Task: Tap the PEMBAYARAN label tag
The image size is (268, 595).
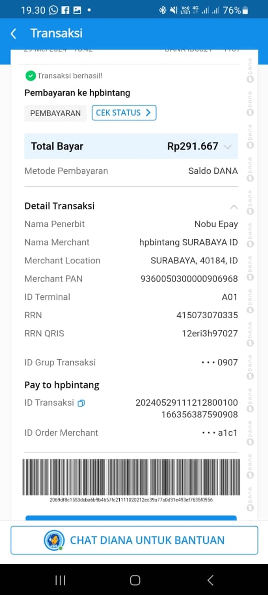Action: point(55,113)
